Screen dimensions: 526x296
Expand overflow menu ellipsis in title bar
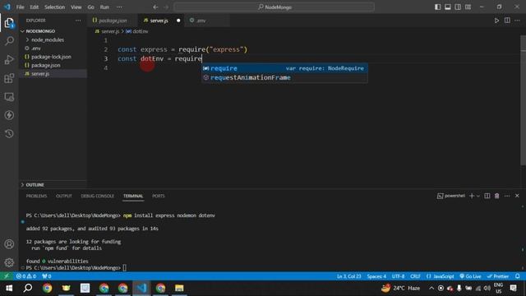pyautogui.click(x=119, y=7)
